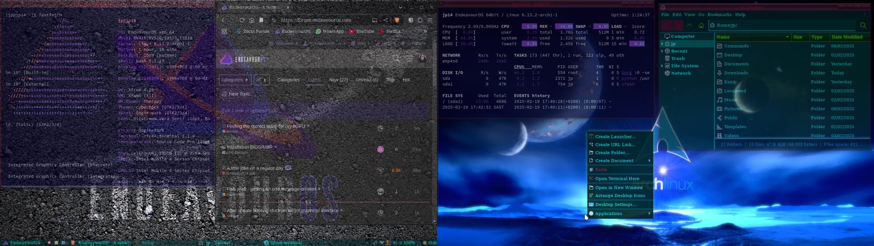The image size is (874, 246).
Task: Sort by Name column header arrow
Action: tap(787, 37)
